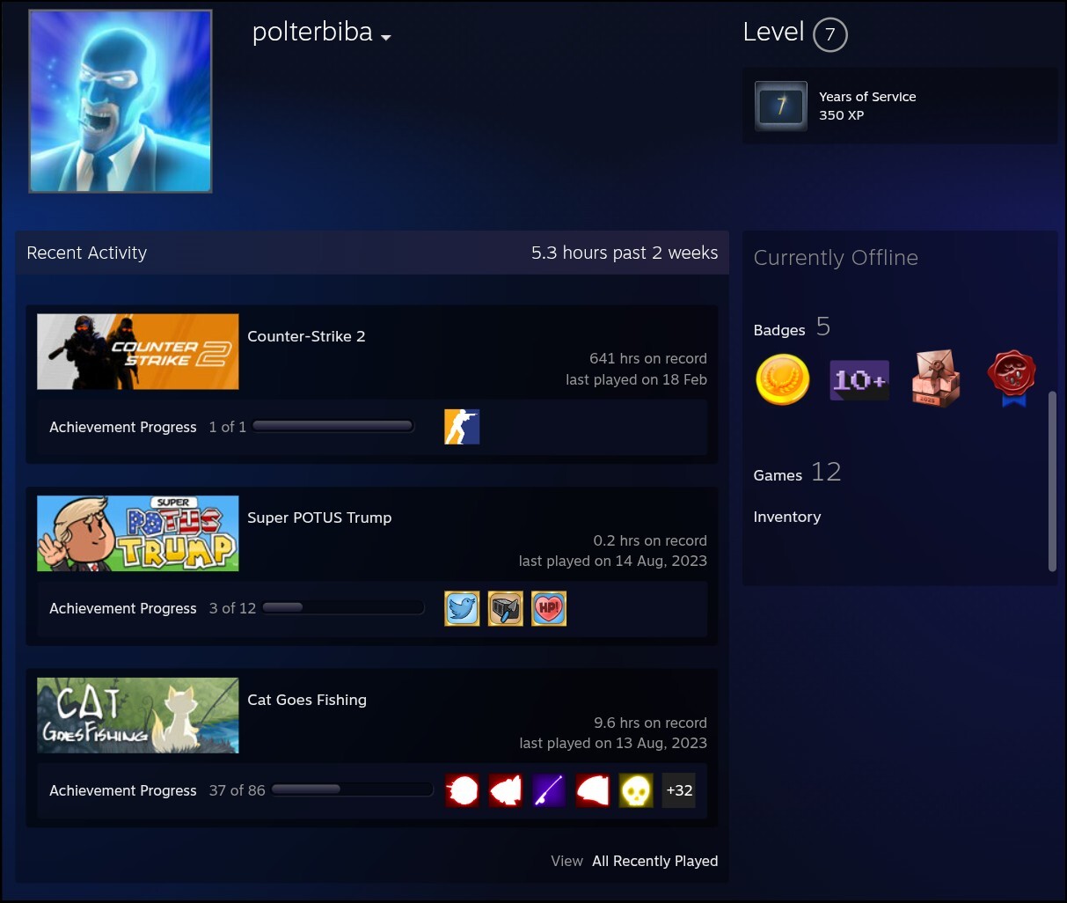Click Super POTUS Trump achievement progress bar
The width and height of the screenshot is (1067, 903).
(x=343, y=608)
